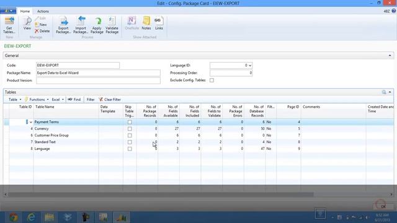Click the search icon in Tables header

pos(384,92)
